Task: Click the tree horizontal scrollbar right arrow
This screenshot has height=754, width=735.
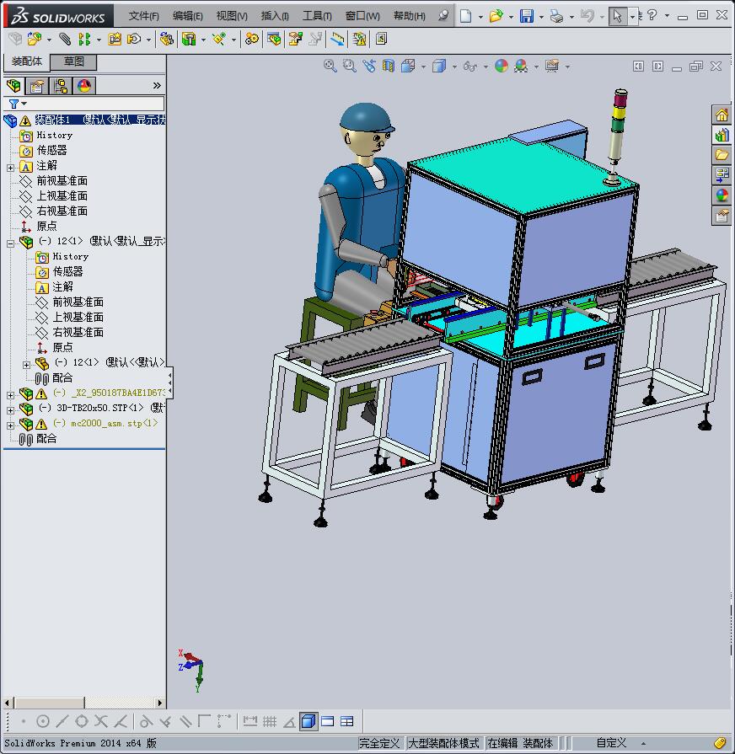Action: coord(159,703)
